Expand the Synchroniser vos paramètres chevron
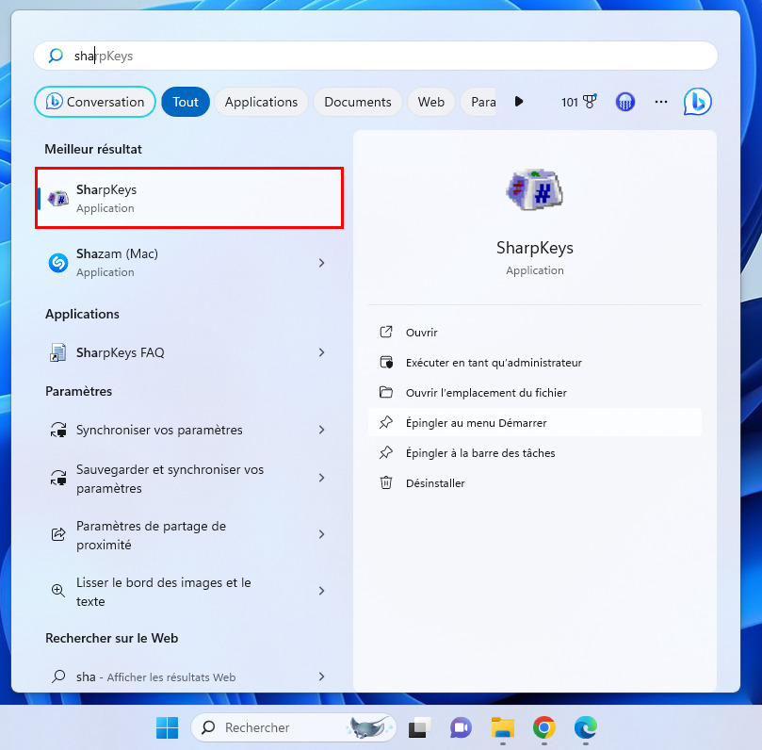 tap(322, 430)
